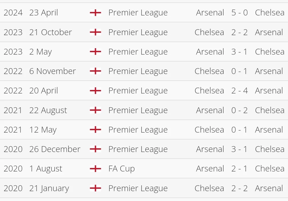Viewport: 288px width, 201px height.
Task: Open FA Cup competition link
Action: pos(121,169)
